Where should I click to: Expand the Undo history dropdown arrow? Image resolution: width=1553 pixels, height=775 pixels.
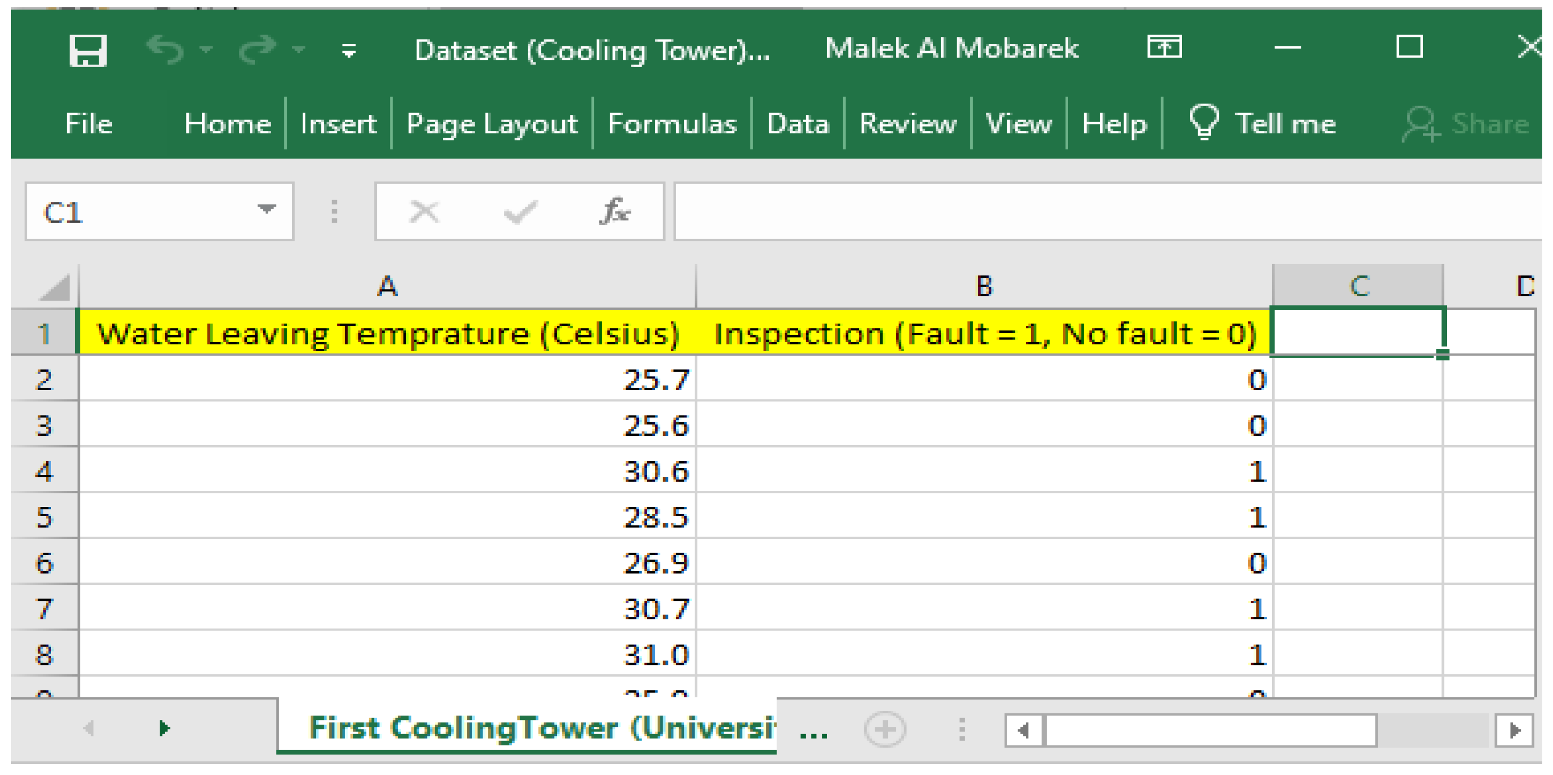(x=207, y=49)
